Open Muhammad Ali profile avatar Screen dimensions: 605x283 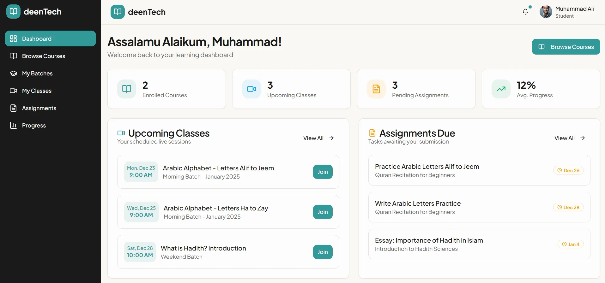546,12
